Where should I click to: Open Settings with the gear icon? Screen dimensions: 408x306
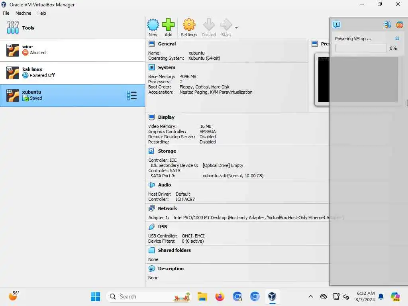click(x=188, y=25)
